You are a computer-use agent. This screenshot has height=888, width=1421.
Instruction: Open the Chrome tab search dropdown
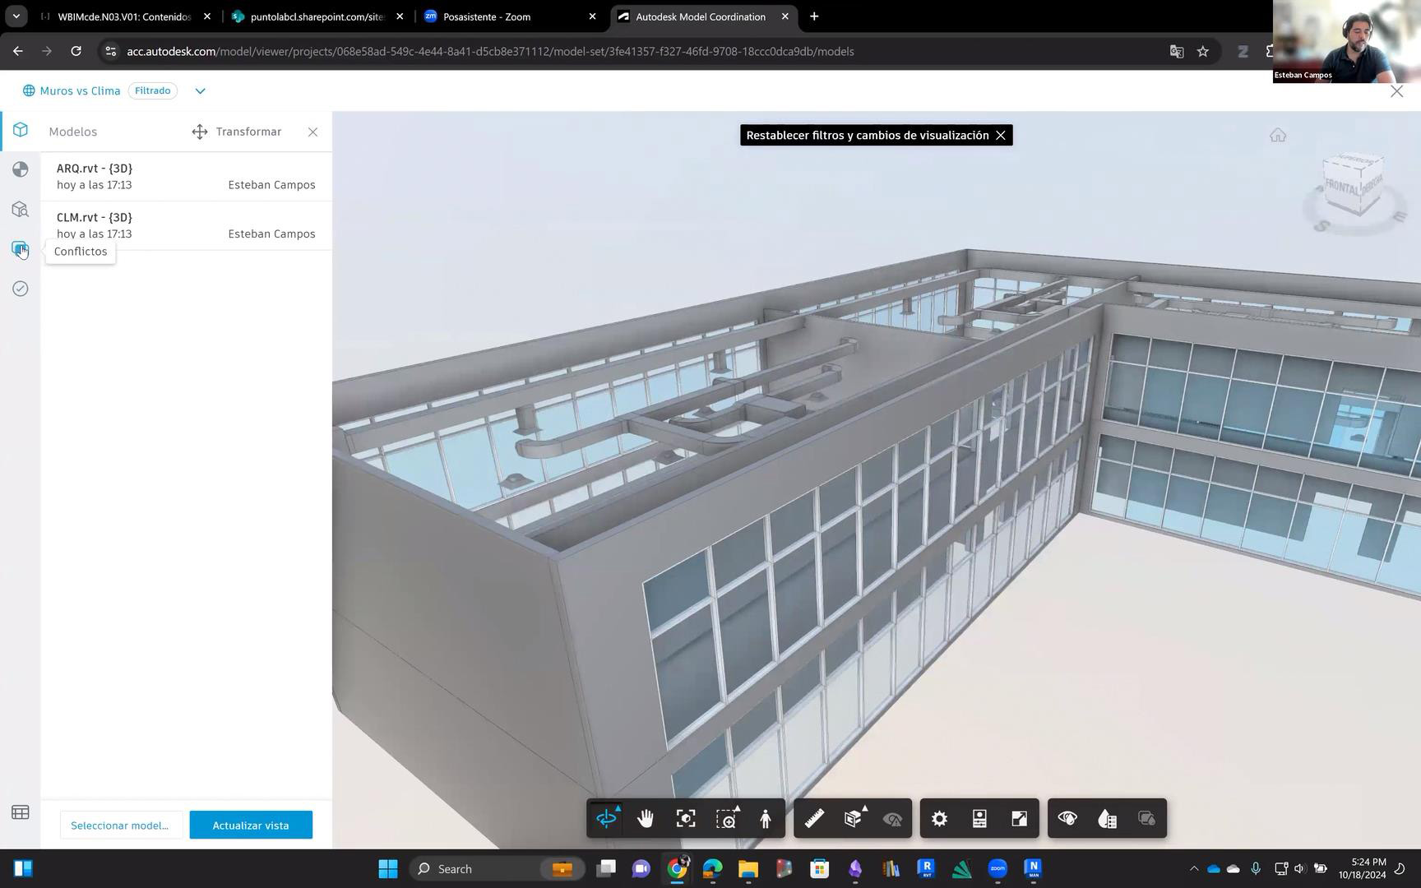(16, 16)
